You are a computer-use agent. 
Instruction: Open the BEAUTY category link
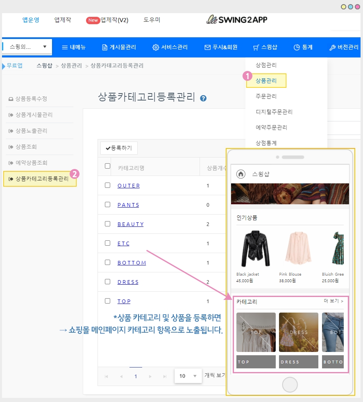131,224
